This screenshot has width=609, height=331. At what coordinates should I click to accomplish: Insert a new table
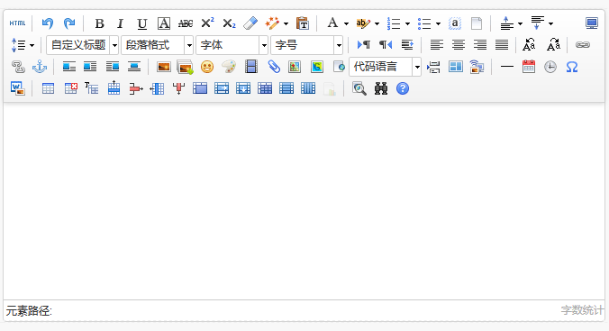pyautogui.click(x=48, y=88)
